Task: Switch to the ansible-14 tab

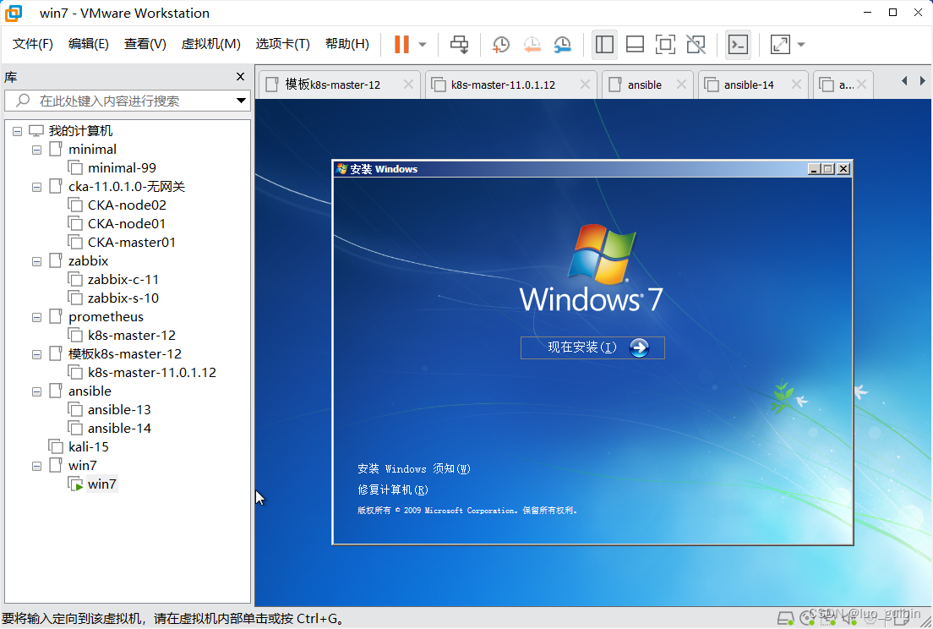Action: pos(749,85)
